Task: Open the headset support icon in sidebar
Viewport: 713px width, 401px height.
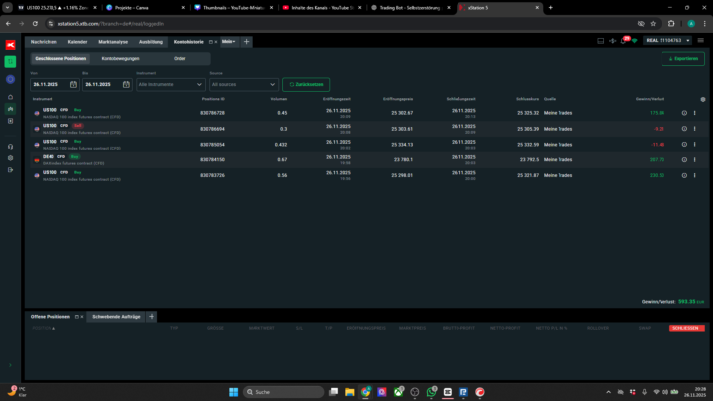Action: click(10, 147)
